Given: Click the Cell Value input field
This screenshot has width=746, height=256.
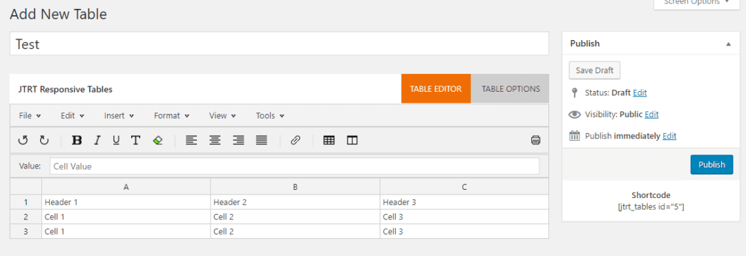Looking at the screenshot, I should [x=294, y=166].
